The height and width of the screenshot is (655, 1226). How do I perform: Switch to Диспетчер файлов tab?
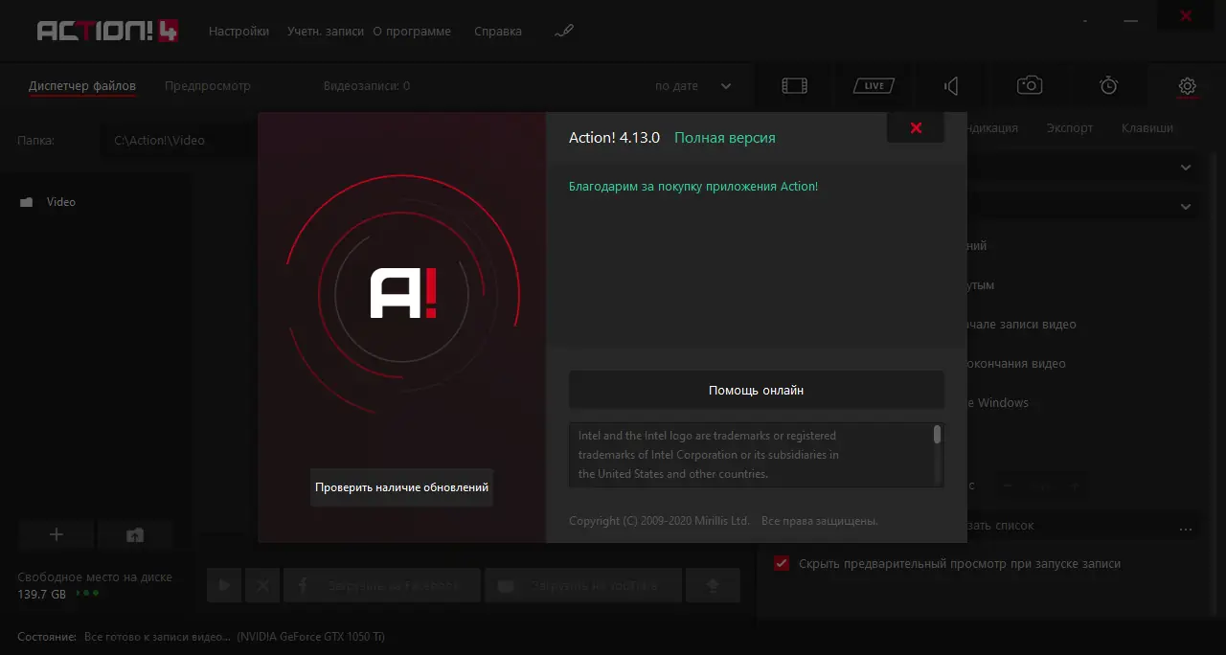[x=82, y=86]
